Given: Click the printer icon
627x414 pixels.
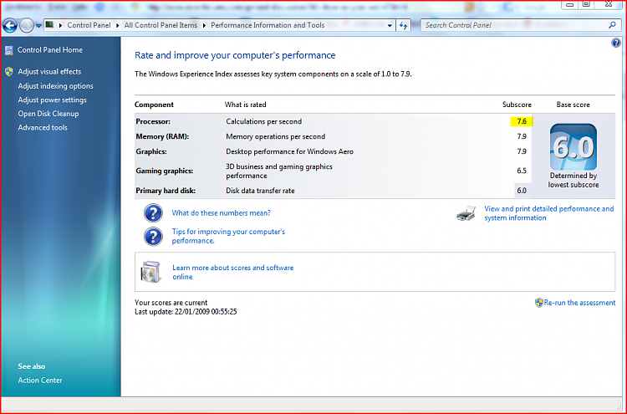Looking at the screenshot, I should (466, 213).
